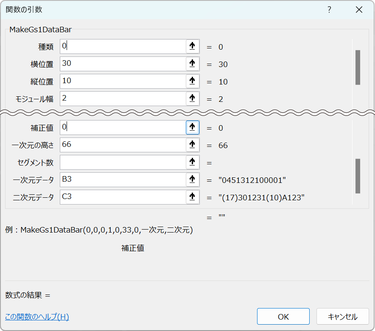The height and width of the screenshot is (331, 375).
Task: Click the example formula text 例：MakeGs1DataBar
Action: (99, 230)
